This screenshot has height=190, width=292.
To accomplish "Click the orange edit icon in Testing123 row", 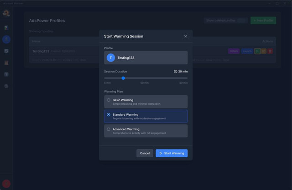I will click(x=264, y=51).
